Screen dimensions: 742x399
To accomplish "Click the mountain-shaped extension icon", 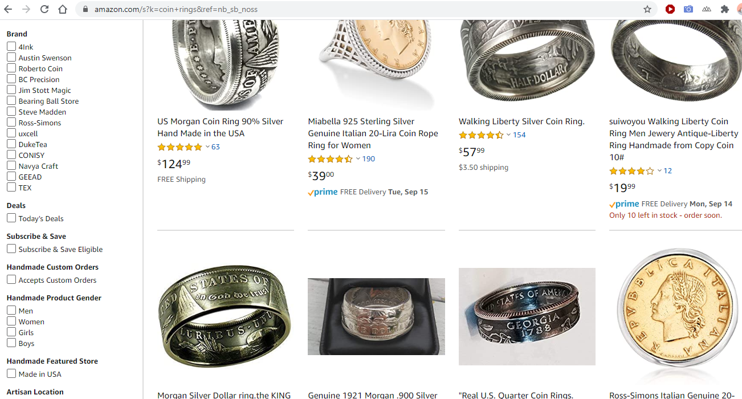I will [707, 9].
